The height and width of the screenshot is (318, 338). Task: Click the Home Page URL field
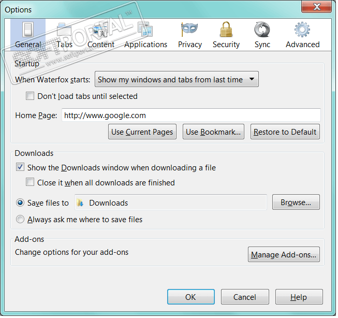[x=192, y=116]
